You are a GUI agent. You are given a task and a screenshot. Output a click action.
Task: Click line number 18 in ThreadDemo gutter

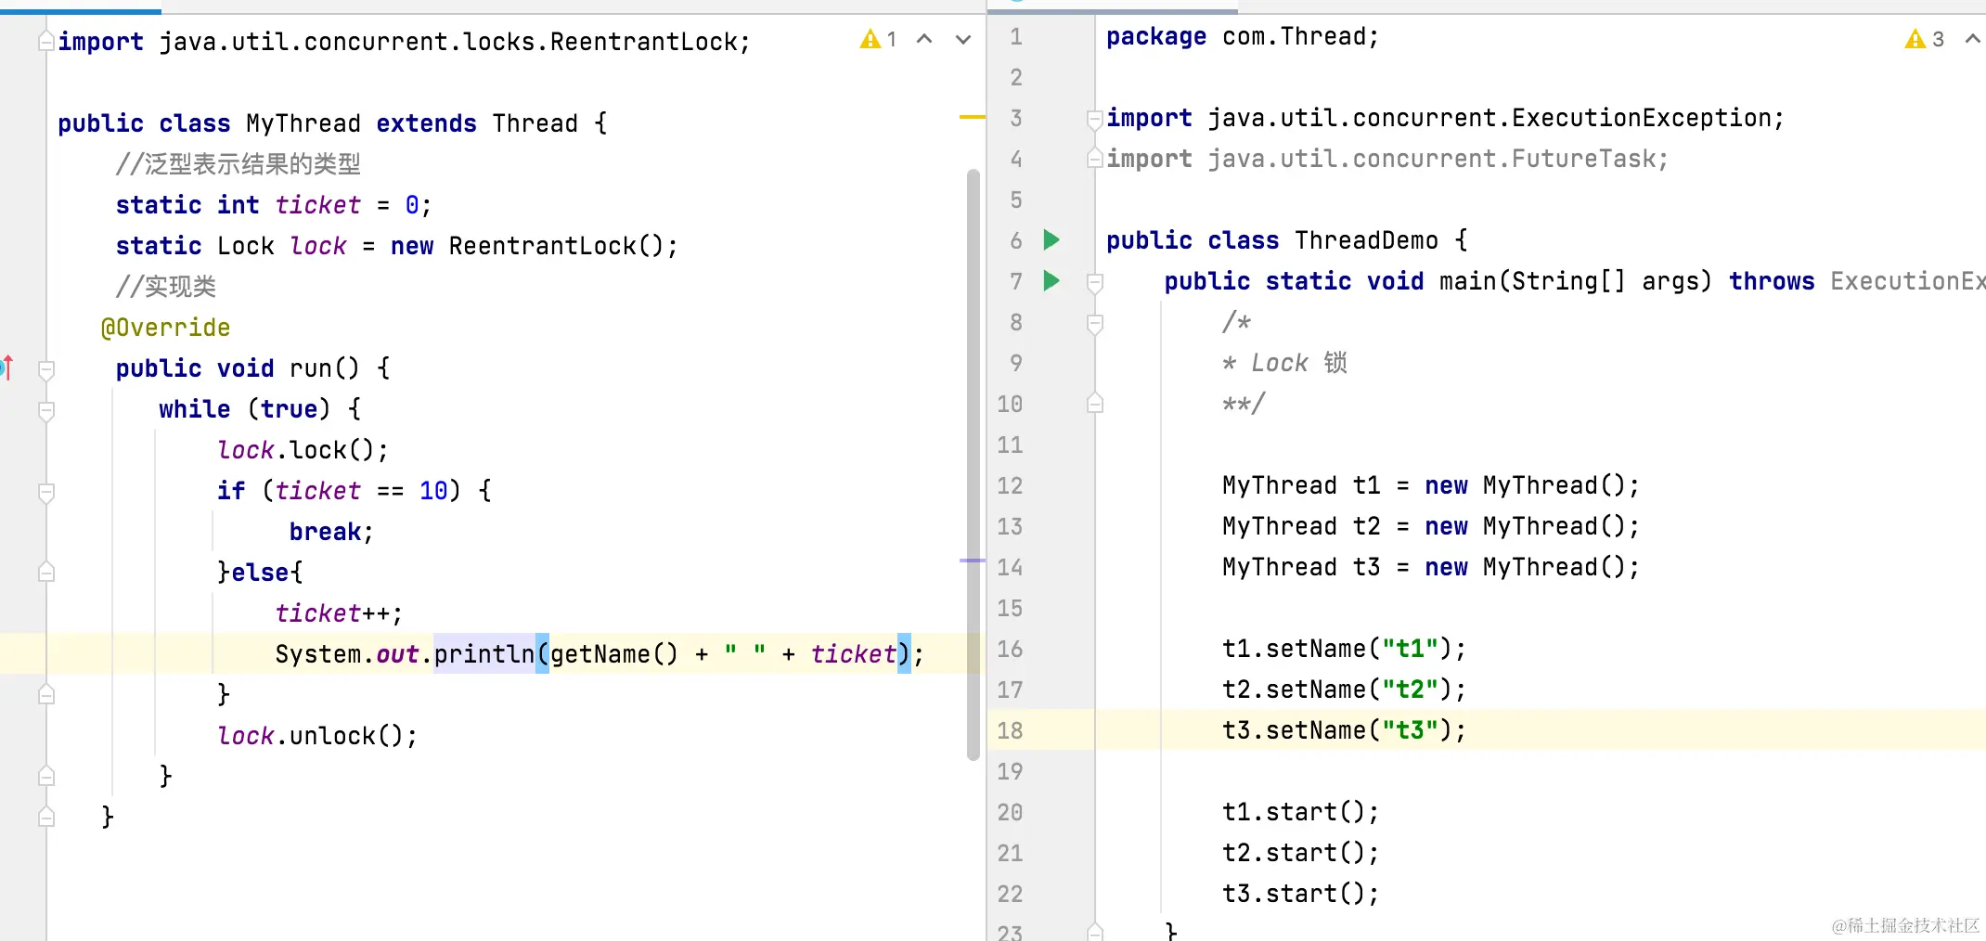[1010, 731]
